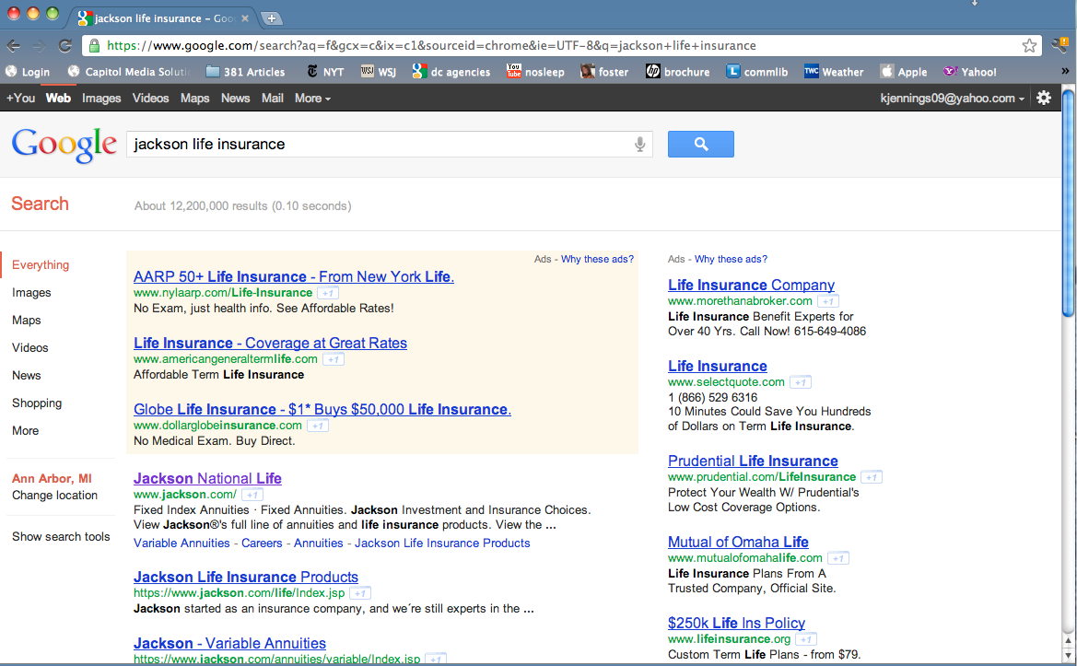This screenshot has height=666, width=1077.
Task: Open new tab with plus button
Action: [x=271, y=18]
